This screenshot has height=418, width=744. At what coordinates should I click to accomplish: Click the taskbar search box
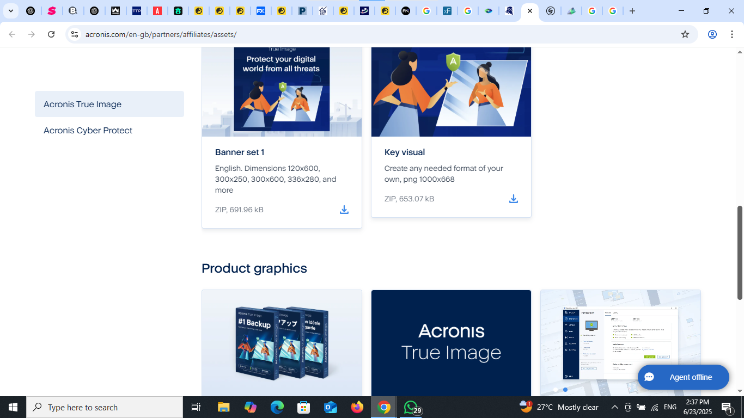click(x=105, y=407)
